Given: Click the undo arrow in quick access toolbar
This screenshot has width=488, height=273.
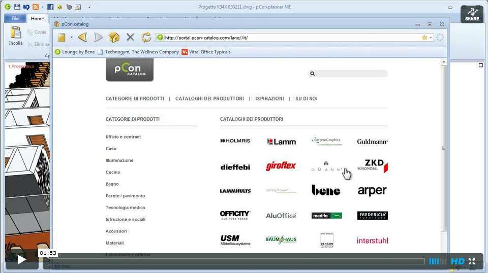Looking at the screenshot, I should click(x=26, y=7).
